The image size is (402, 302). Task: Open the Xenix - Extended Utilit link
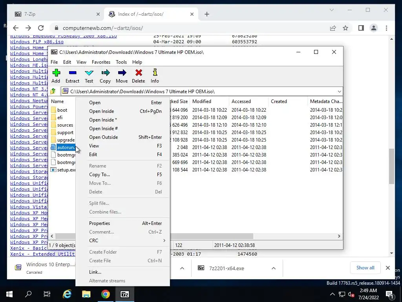[42, 254]
